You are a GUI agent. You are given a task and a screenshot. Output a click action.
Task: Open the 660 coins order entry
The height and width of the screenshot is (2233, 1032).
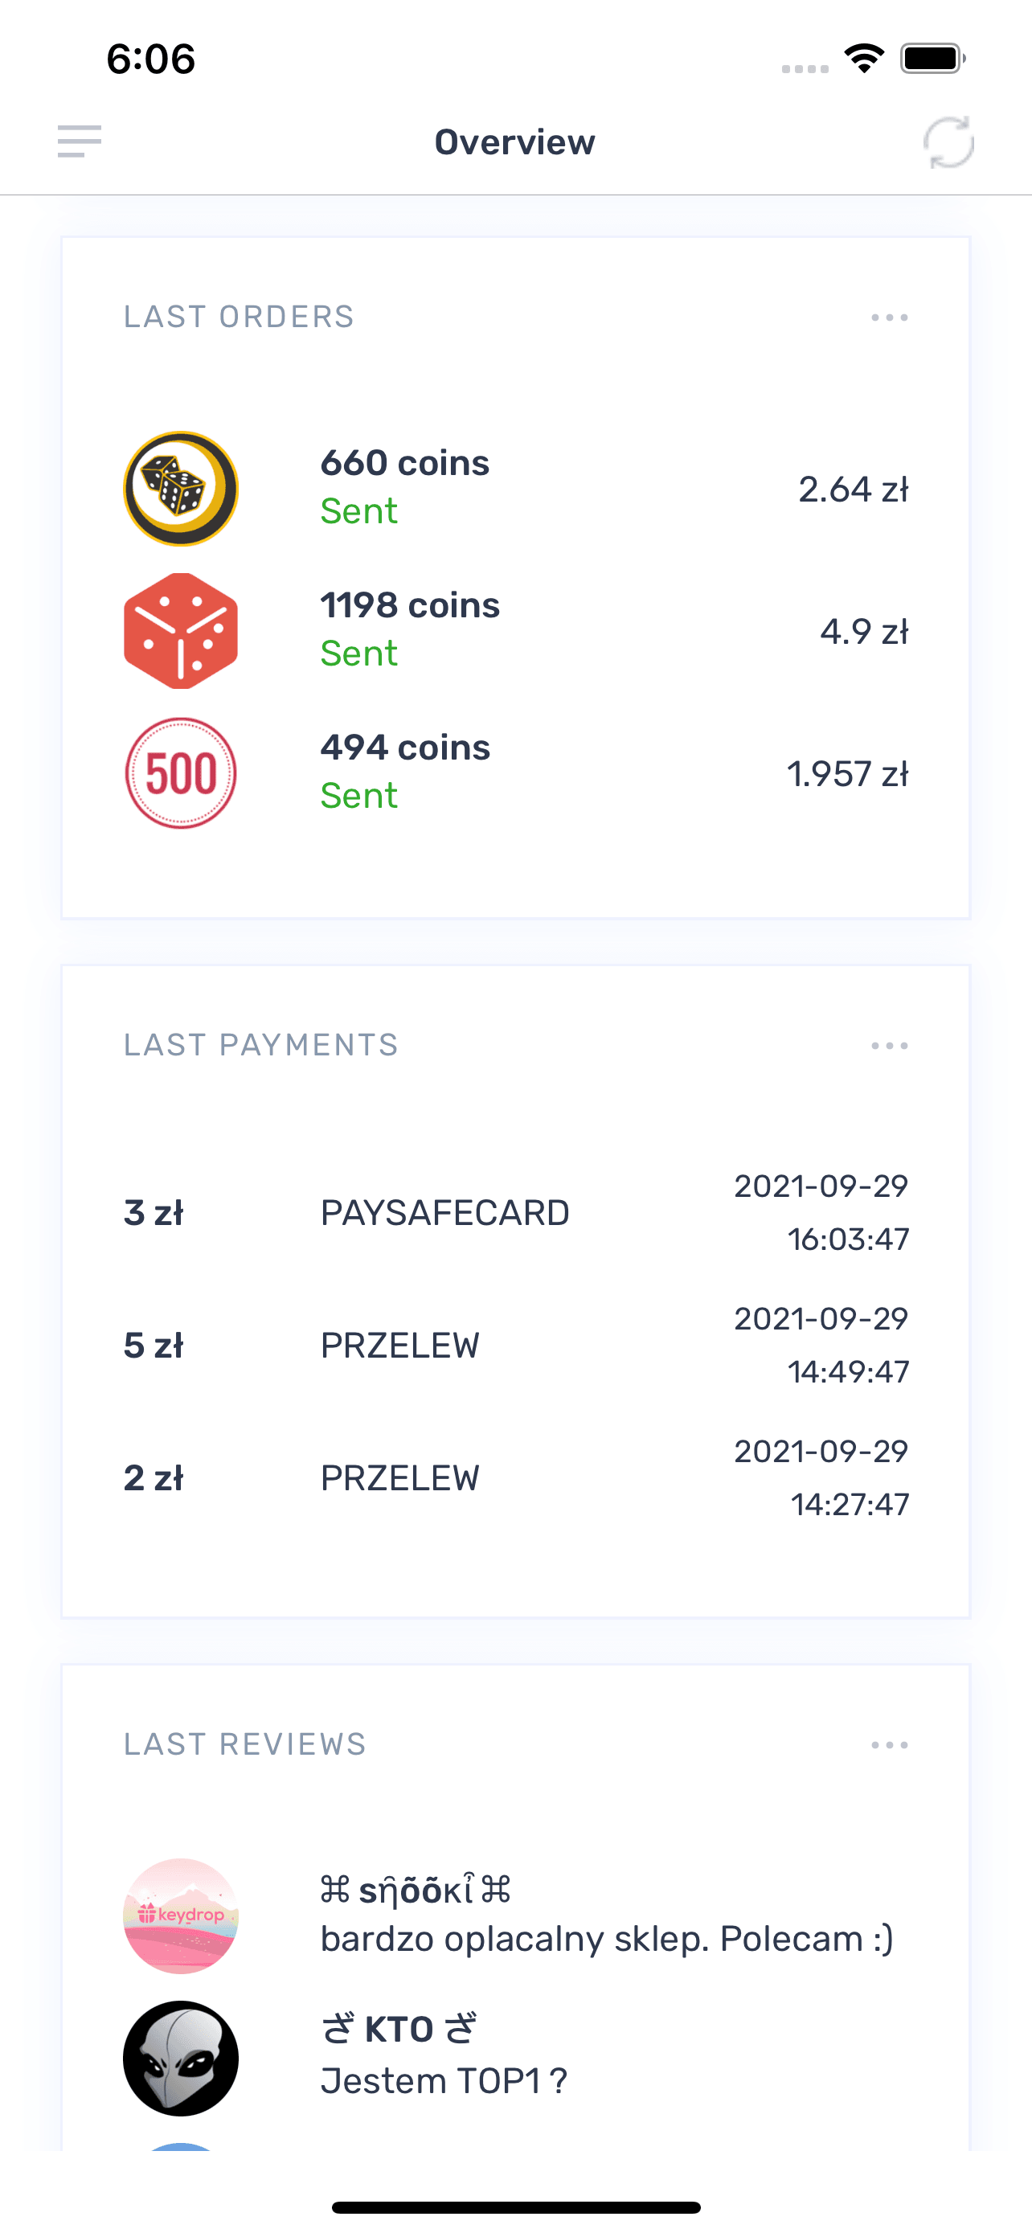(515, 488)
